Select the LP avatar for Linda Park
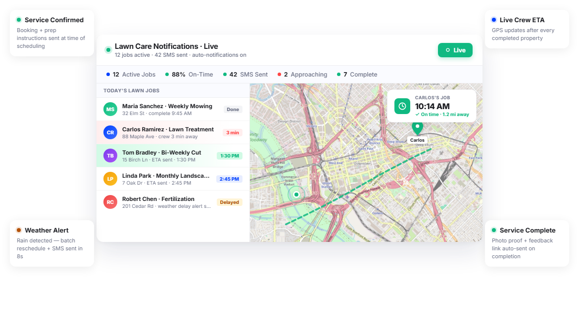Image resolution: width=579 pixels, height=316 pixels. click(x=110, y=179)
